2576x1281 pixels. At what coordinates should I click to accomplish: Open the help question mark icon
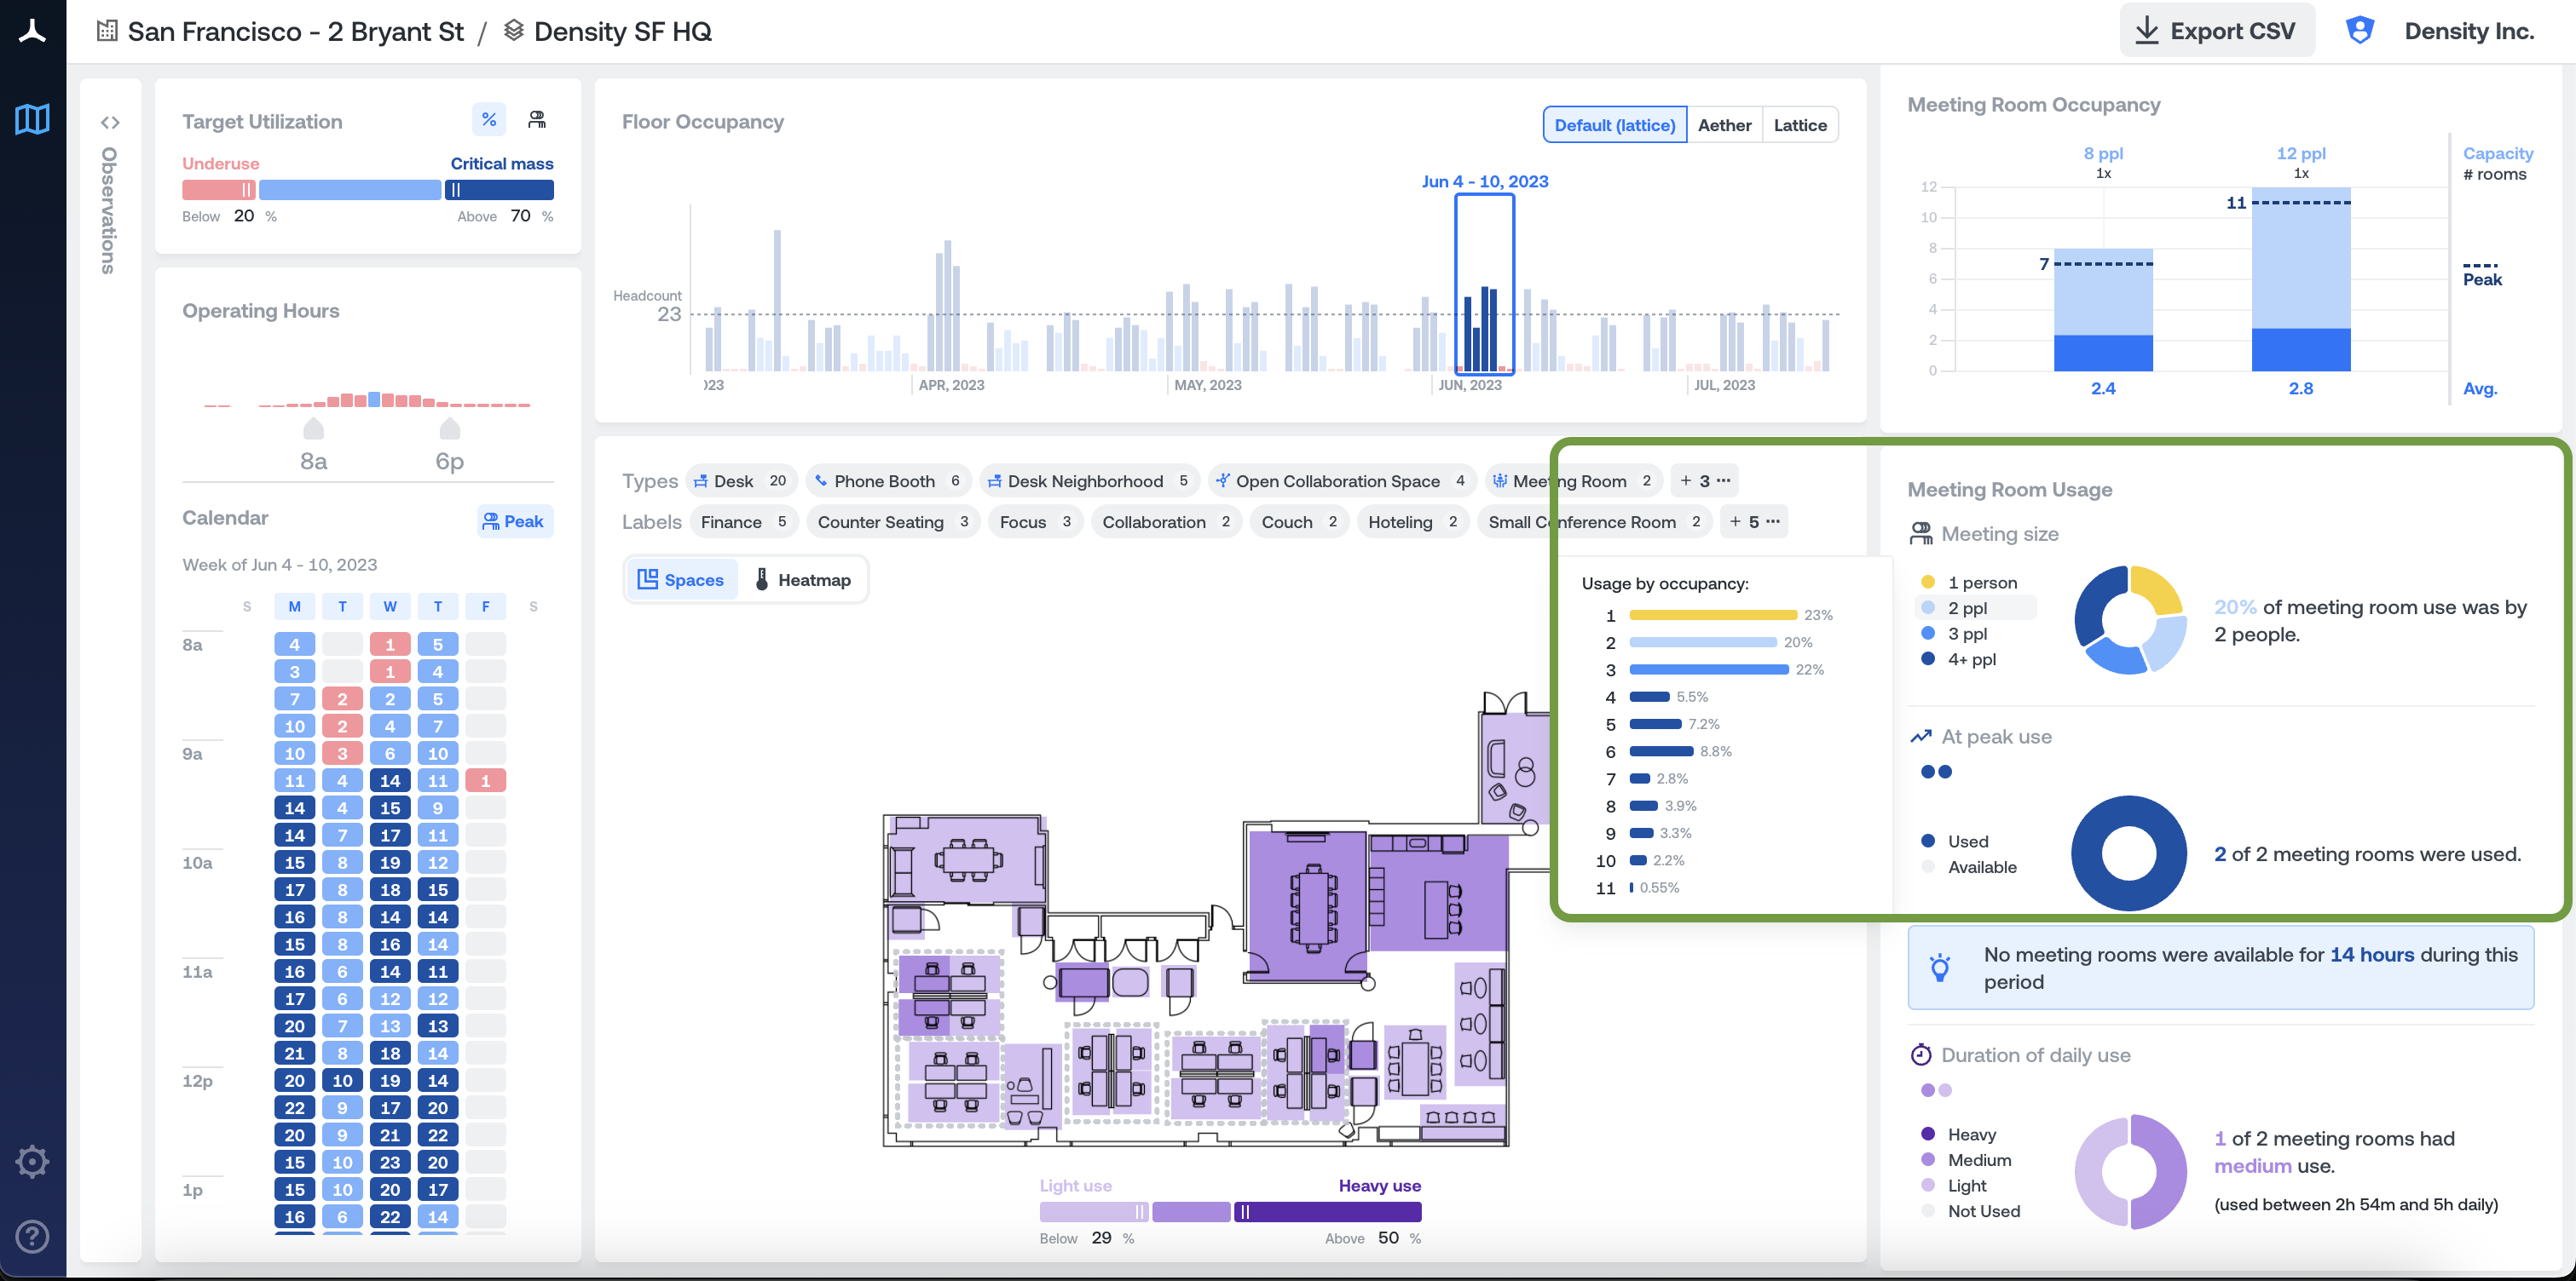pos(32,1236)
